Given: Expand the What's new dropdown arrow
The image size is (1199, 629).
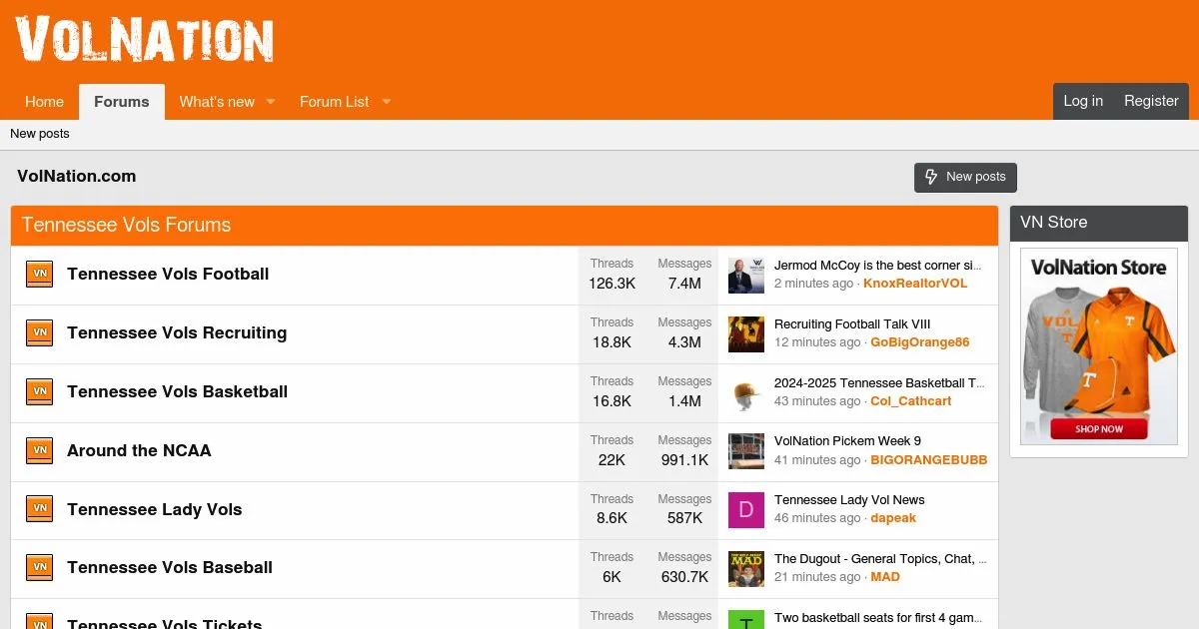Looking at the screenshot, I should point(270,102).
